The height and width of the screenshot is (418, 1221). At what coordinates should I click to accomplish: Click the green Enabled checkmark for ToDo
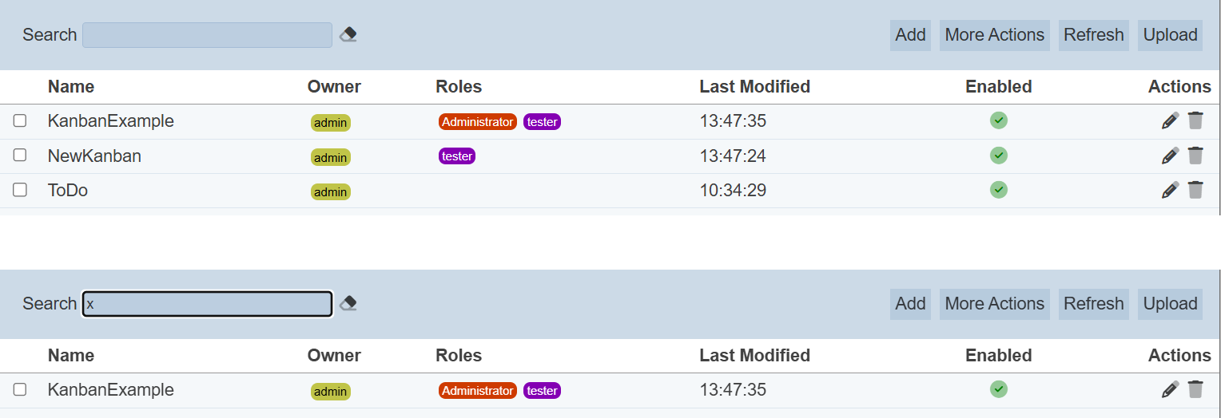(998, 190)
